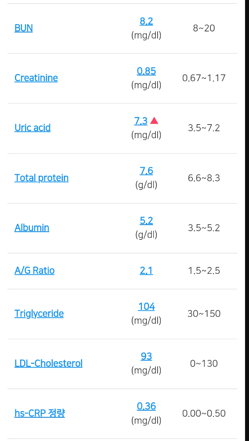View Total protein test information
Image resolution: width=249 pixels, height=441 pixels.
tap(41, 178)
